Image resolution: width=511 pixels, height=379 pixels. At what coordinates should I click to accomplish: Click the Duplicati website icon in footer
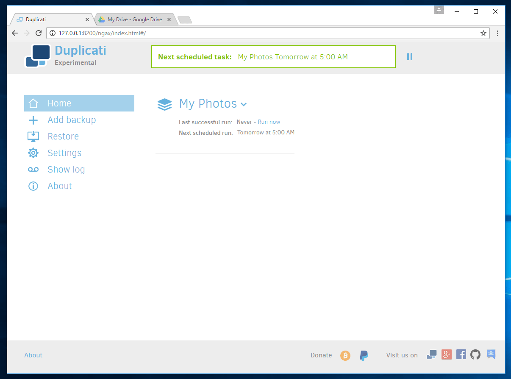point(432,354)
